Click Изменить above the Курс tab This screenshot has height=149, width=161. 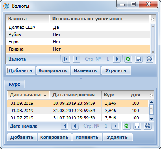click(x=85, y=70)
